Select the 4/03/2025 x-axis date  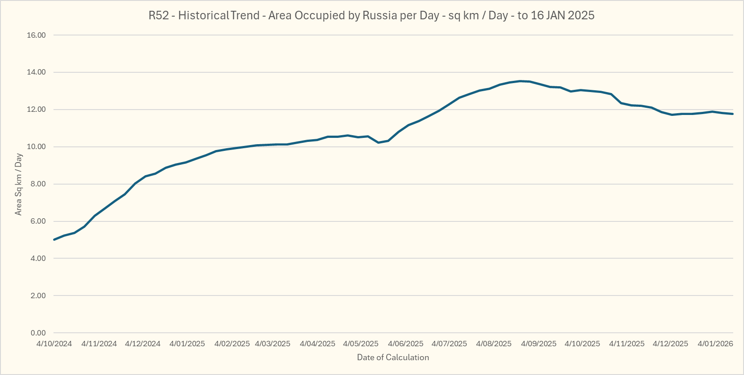point(272,344)
